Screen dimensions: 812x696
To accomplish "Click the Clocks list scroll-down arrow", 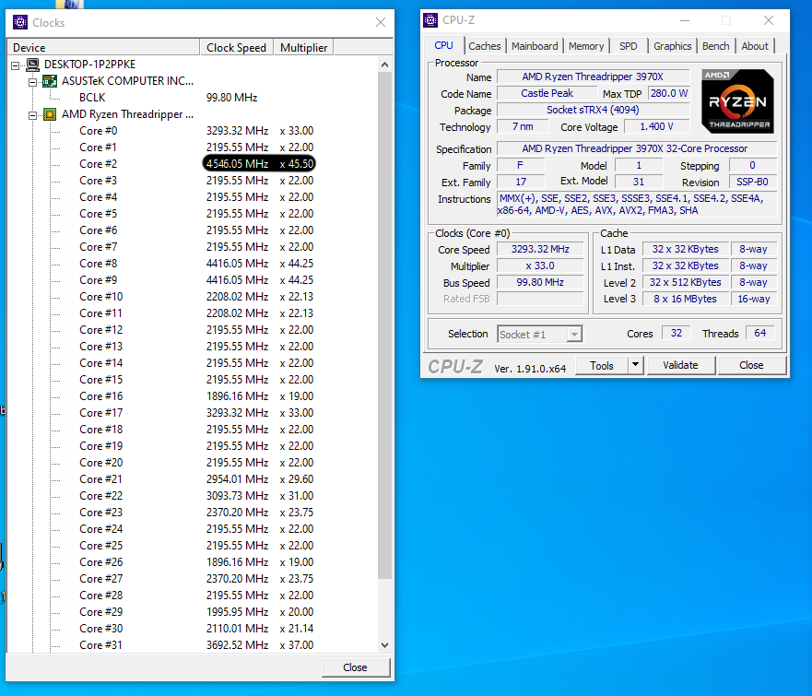I will pyautogui.click(x=384, y=644).
